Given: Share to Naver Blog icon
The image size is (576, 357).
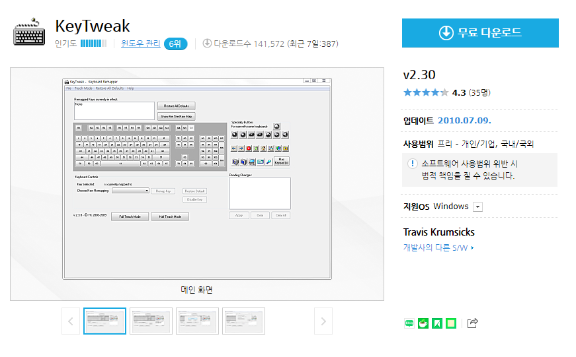Looking at the screenshot, I should coord(409,323).
